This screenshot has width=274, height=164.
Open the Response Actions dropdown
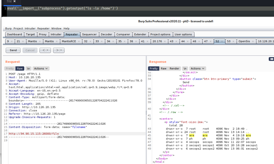(x=197, y=68)
